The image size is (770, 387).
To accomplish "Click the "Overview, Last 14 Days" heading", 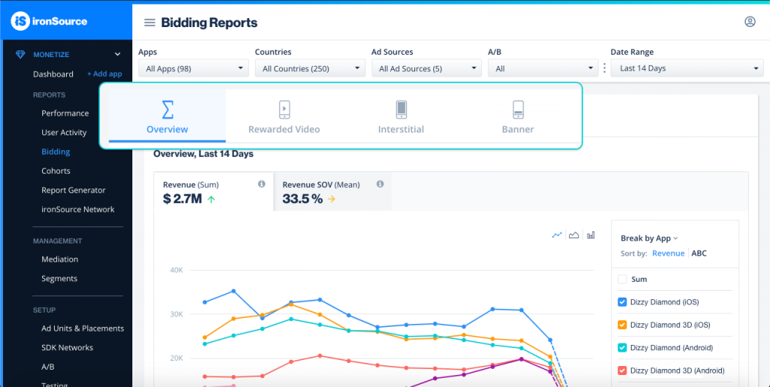I will 203,154.
